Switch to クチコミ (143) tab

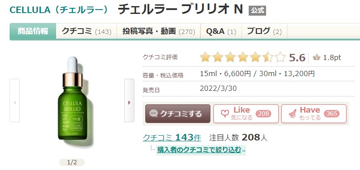[87, 31]
